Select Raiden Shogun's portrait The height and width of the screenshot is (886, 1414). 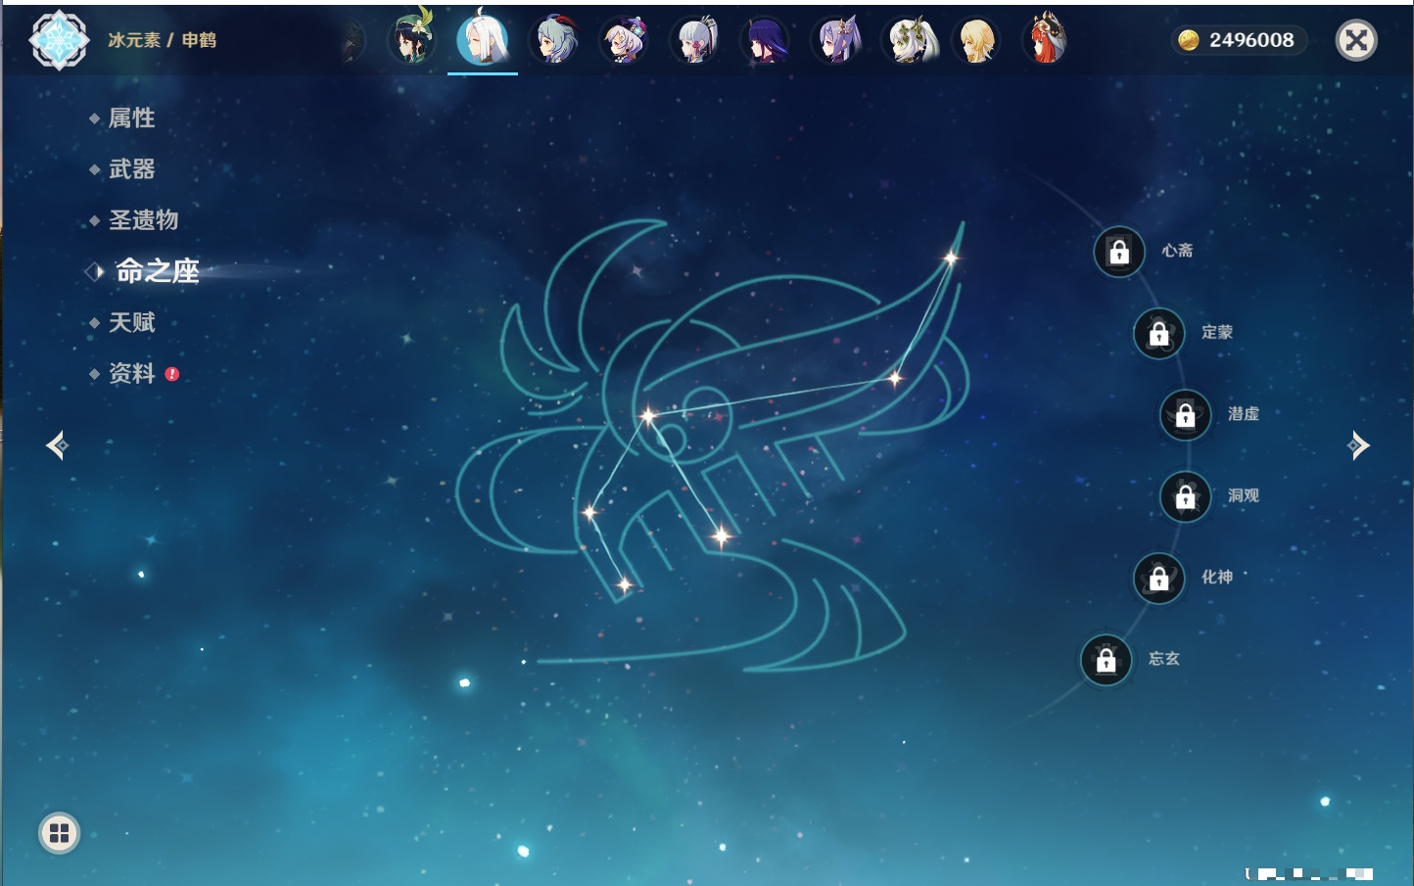pyautogui.click(x=766, y=40)
